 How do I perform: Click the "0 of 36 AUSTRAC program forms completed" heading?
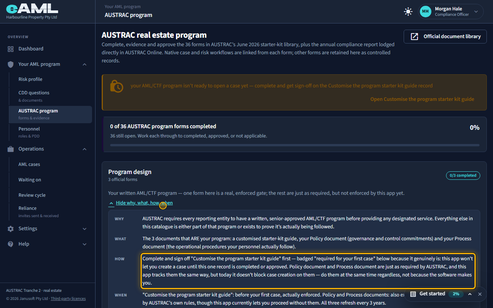tap(163, 126)
